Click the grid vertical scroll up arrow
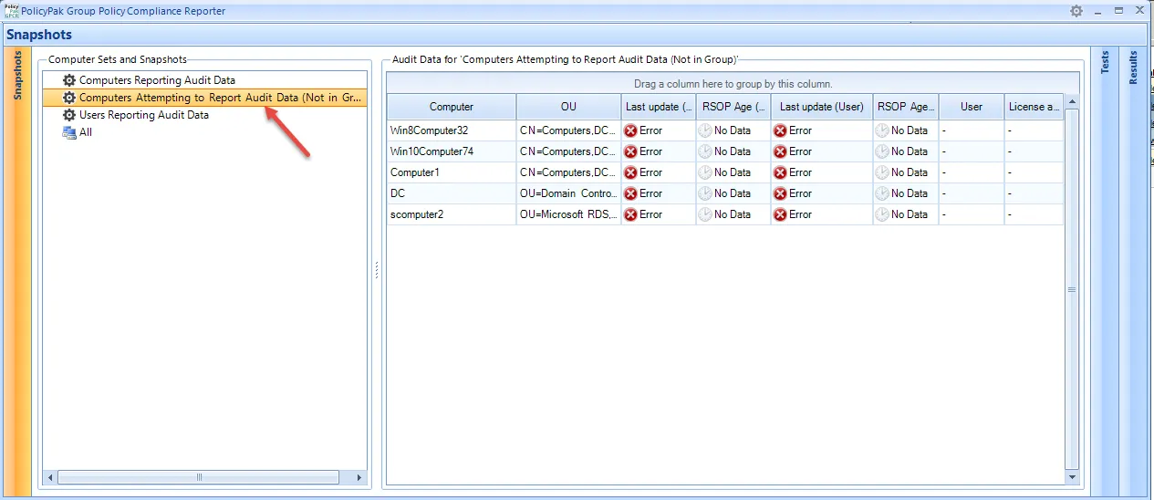The height and width of the screenshot is (500, 1154). click(1072, 102)
